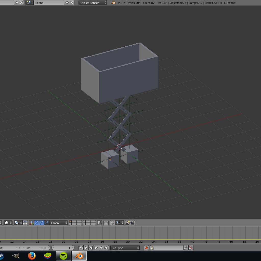Screen dimensions: 261x261
Task: Activate the proportional editing icon
Action: click(106, 223)
